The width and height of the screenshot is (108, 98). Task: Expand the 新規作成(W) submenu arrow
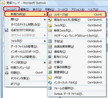45,14
